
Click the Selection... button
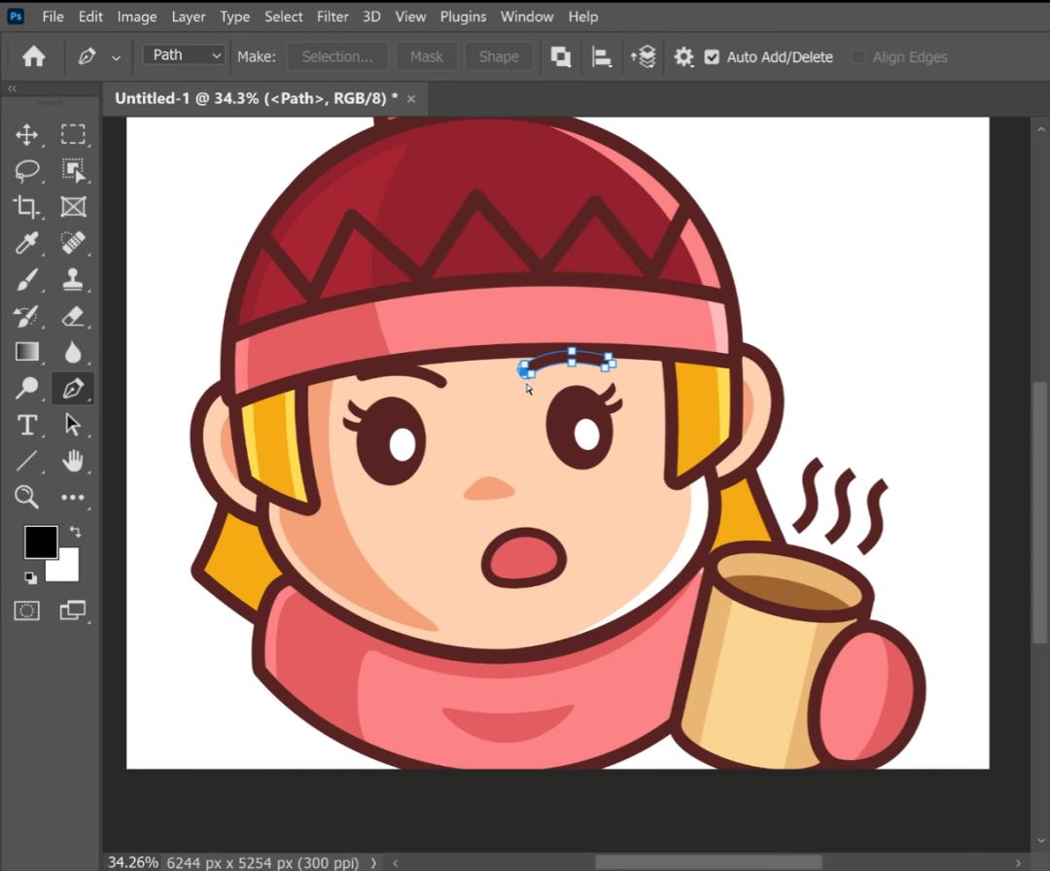point(337,56)
